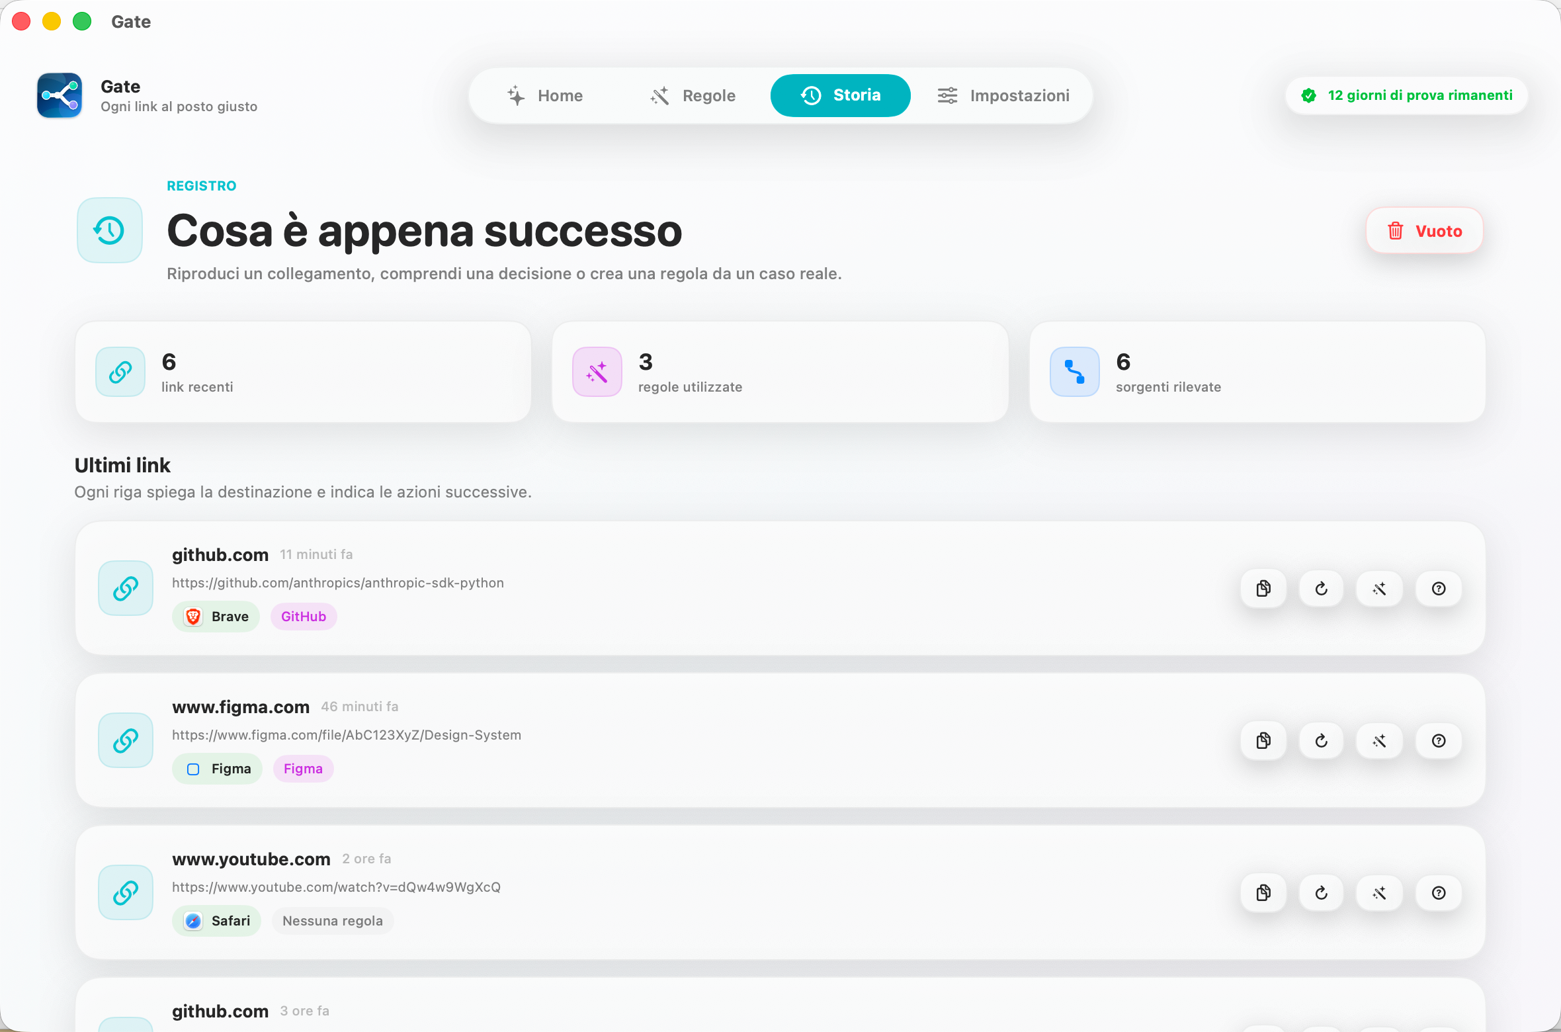
Task: Click the 12 giorni di prova rimanenti badge
Action: pyautogui.click(x=1406, y=95)
